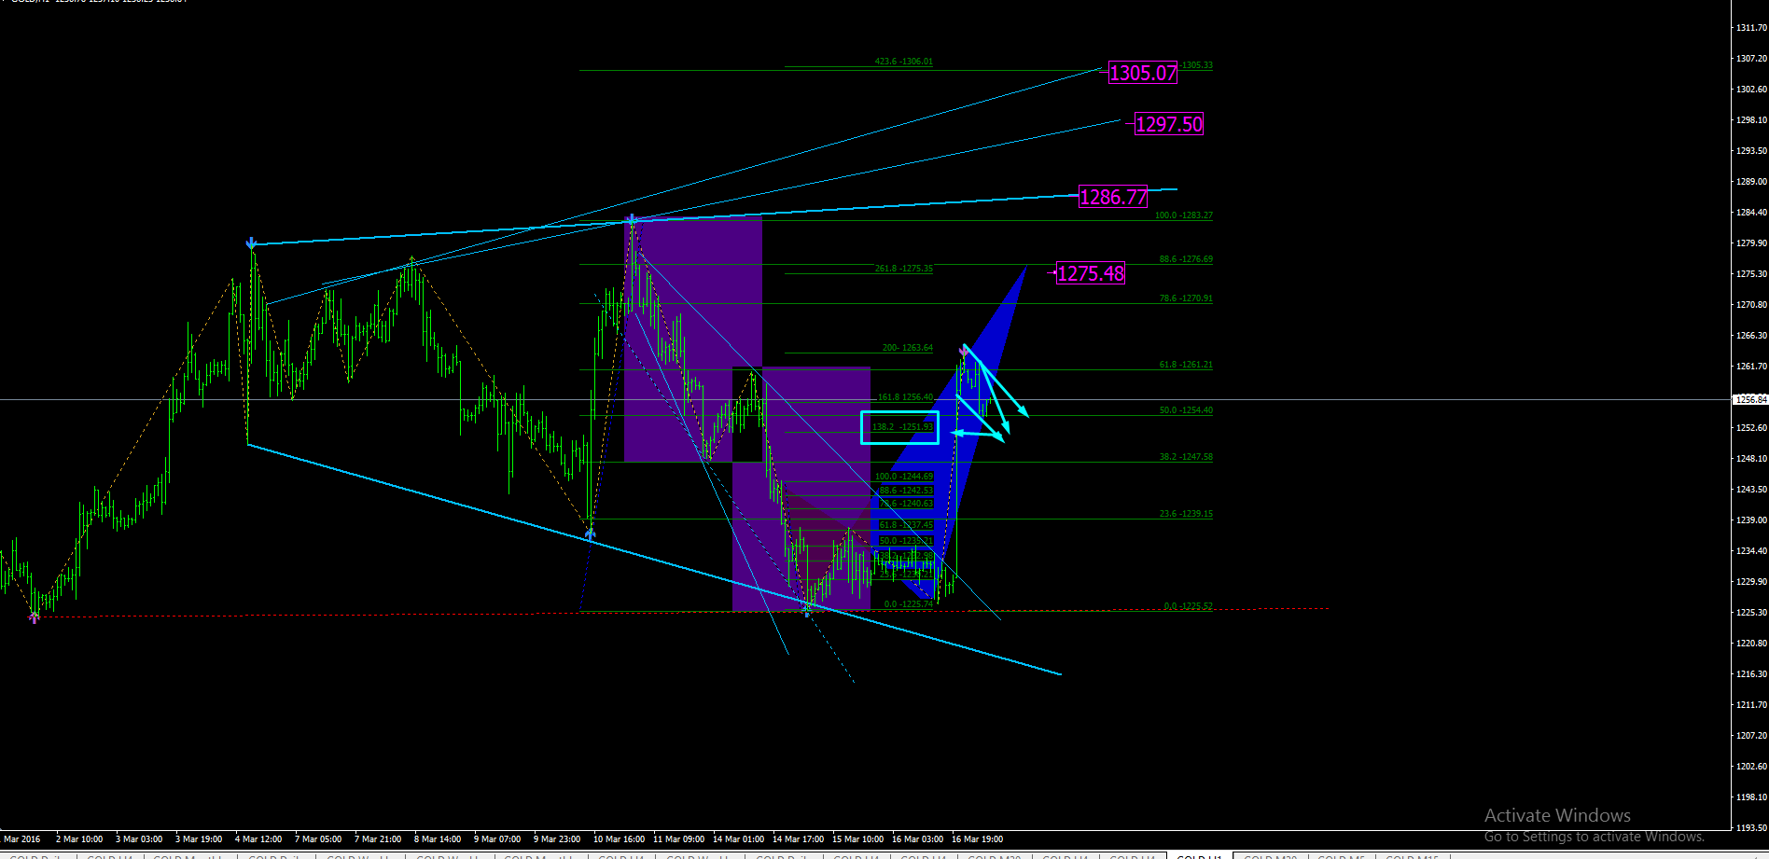1769x859 pixels.
Task: Click the Fibonacci label 0.0 -1225.74
Action: point(908,604)
